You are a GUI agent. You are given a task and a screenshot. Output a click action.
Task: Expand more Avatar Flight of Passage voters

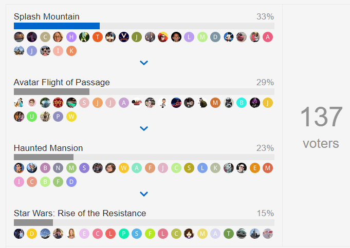[x=144, y=128]
